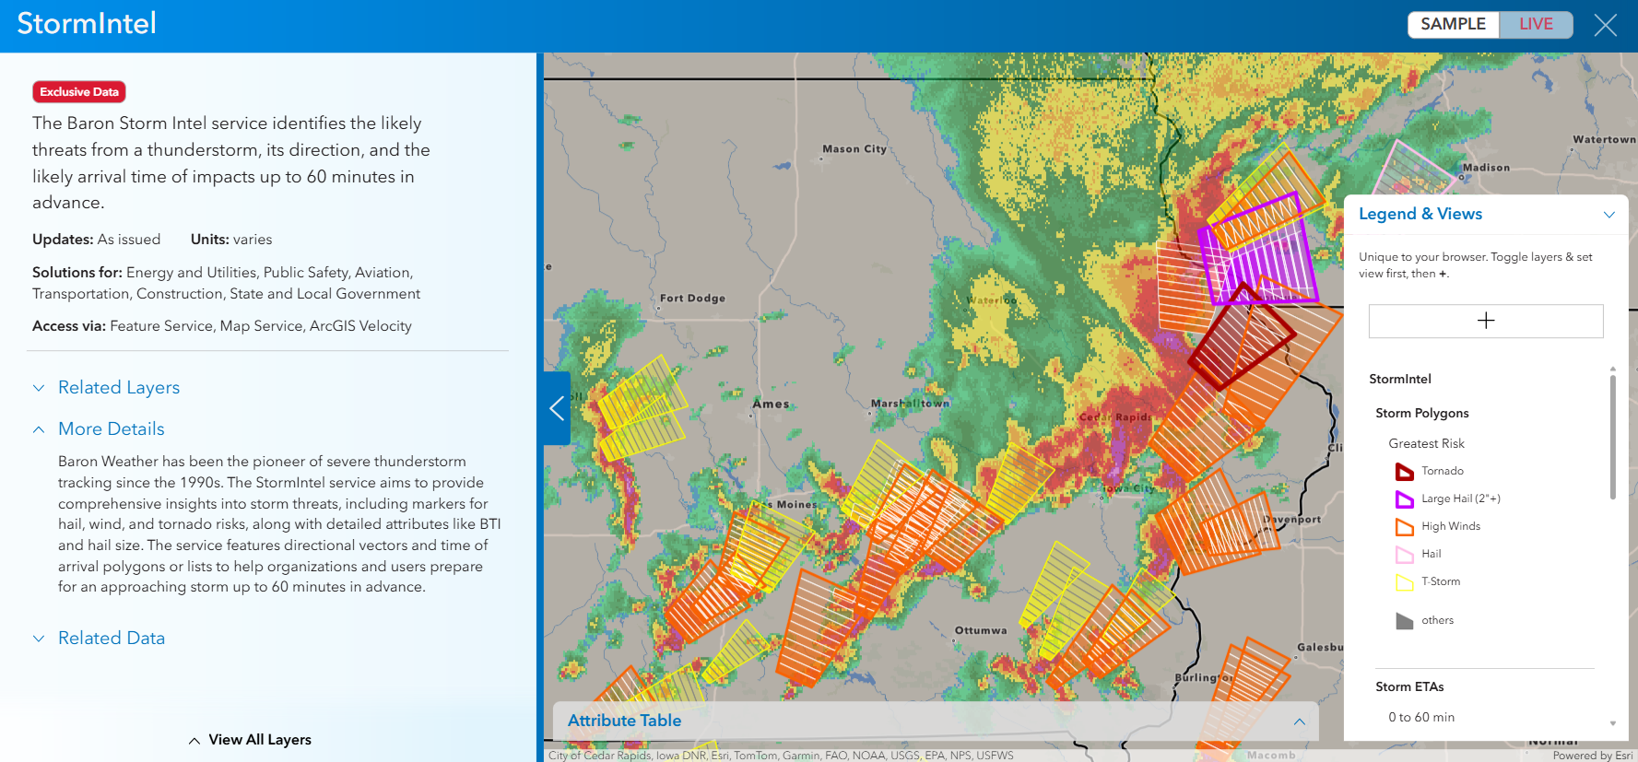This screenshot has height=762, width=1638.
Task: Click the Madison map label
Action: click(1486, 168)
